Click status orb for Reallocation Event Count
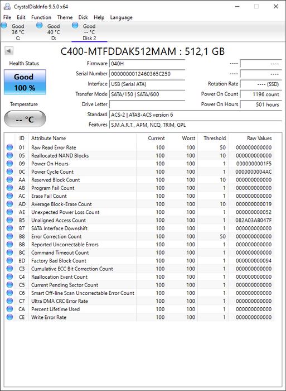This screenshot has height=391, width=286. (9, 276)
